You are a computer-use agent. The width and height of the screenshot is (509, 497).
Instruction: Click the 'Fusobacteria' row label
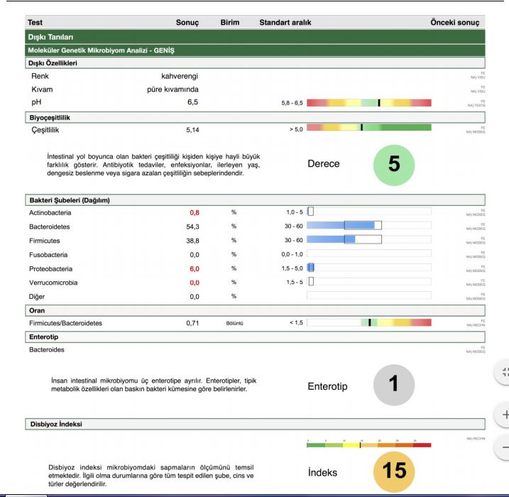[48, 255]
